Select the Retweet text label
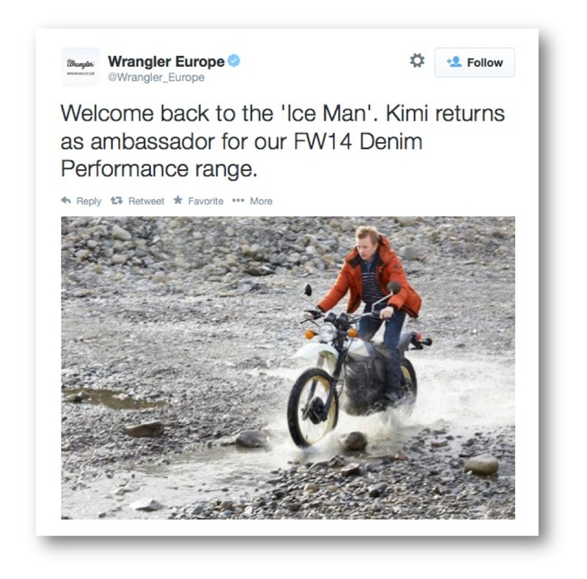 (x=146, y=201)
